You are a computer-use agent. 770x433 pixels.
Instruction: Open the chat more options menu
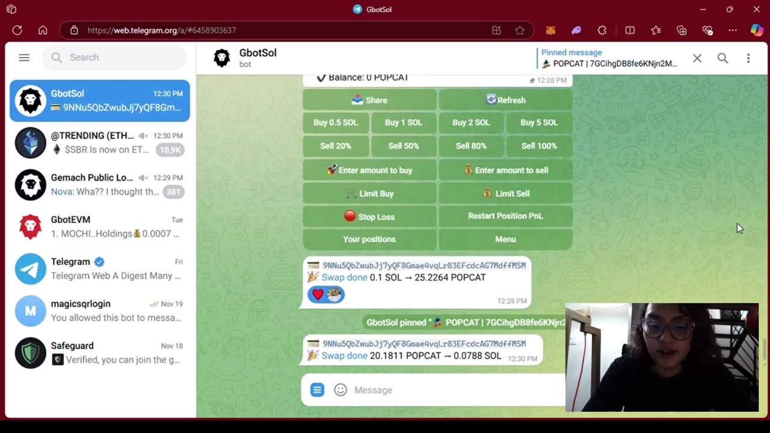[748, 58]
